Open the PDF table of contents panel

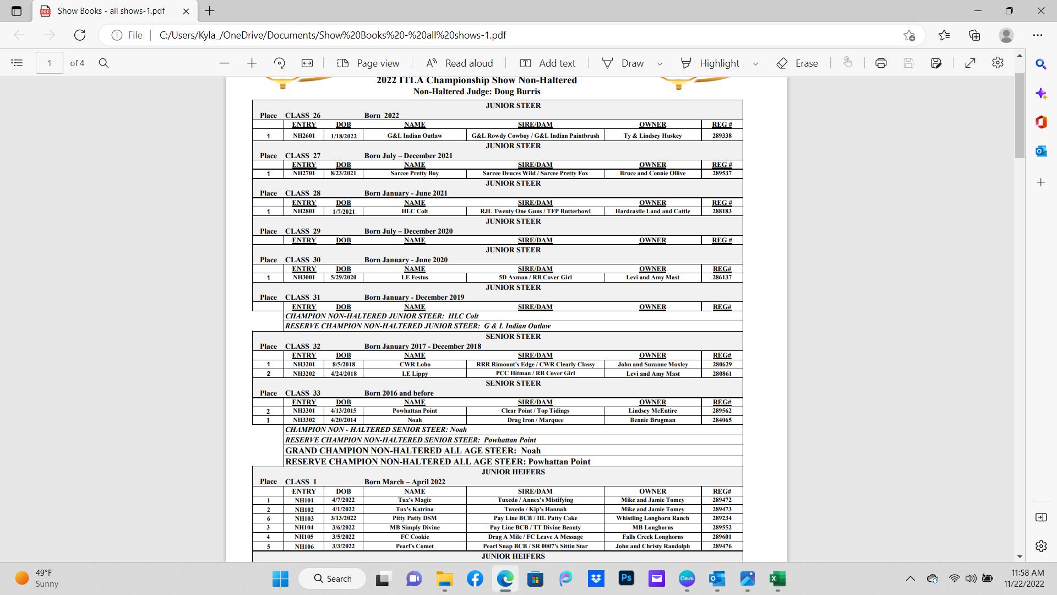click(17, 63)
